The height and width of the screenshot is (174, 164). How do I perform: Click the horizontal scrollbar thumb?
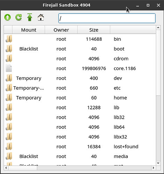coord(23,168)
